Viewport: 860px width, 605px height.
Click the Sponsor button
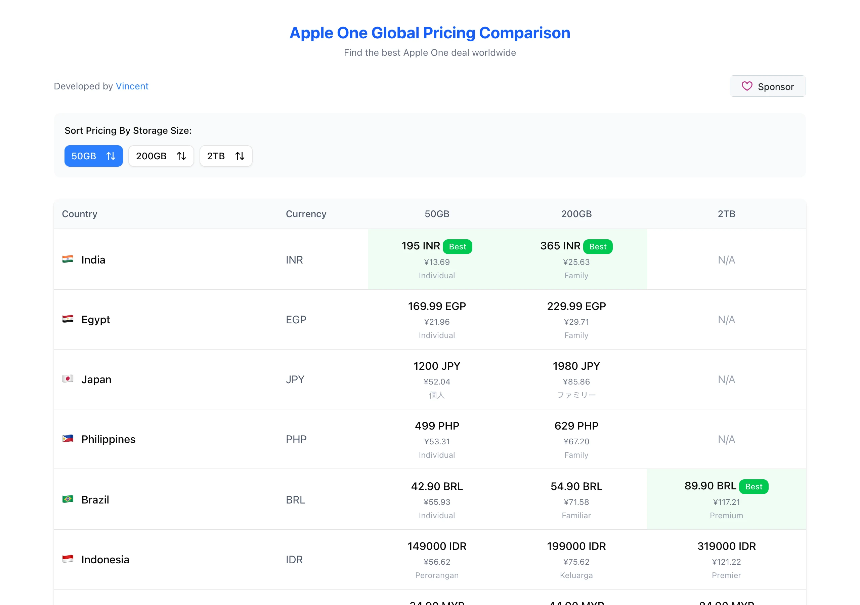coord(768,86)
